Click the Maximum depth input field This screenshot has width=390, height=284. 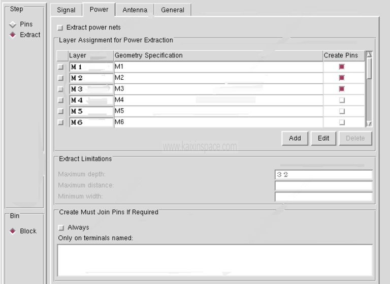pyautogui.click(x=323, y=174)
